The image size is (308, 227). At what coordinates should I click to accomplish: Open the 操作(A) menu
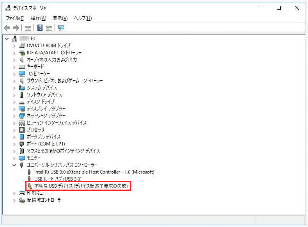pyautogui.click(x=39, y=18)
